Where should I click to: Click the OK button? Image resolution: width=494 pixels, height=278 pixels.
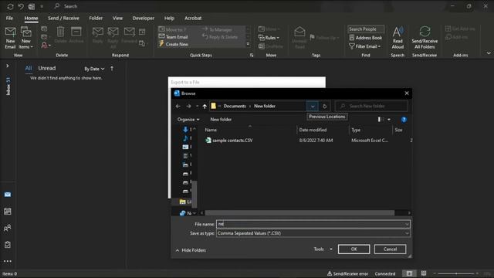pyautogui.click(x=354, y=249)
